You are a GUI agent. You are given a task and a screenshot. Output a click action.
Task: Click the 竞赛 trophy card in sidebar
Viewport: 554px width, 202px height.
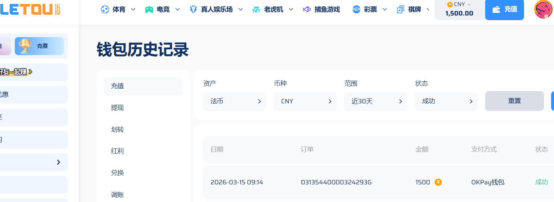(x=39, y=46)
